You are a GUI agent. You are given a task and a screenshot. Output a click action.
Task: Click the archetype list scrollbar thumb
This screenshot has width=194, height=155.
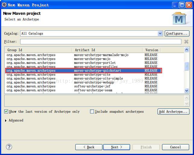pos(186,66)
